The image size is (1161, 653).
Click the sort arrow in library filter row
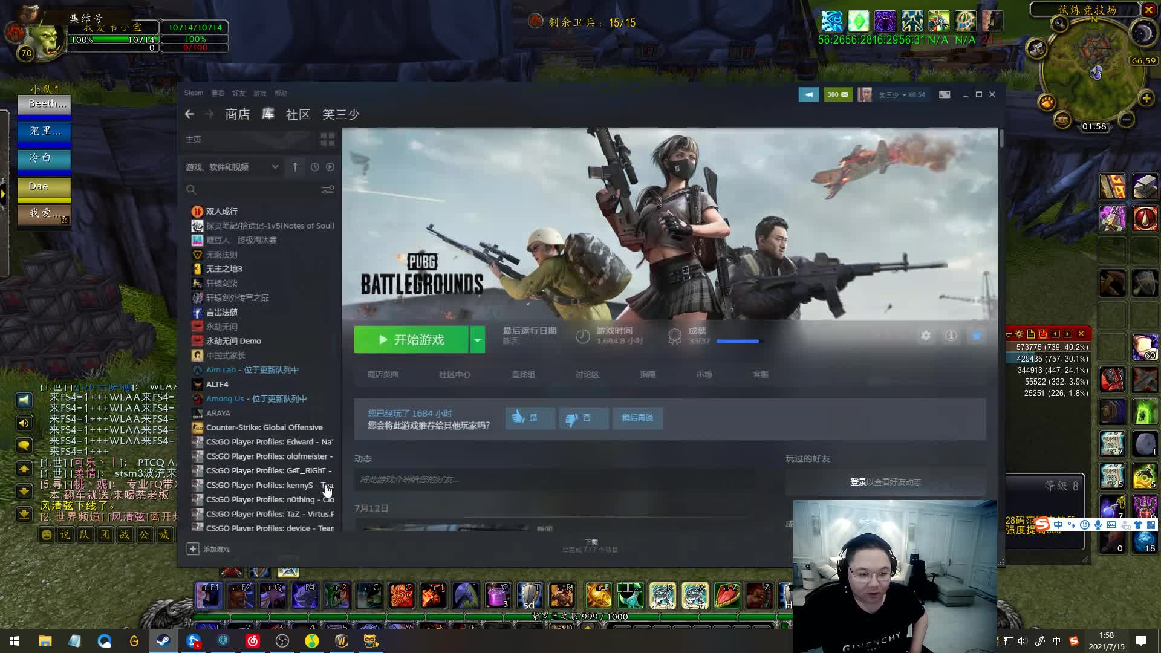pyautogui.click(x=295, y=167)
